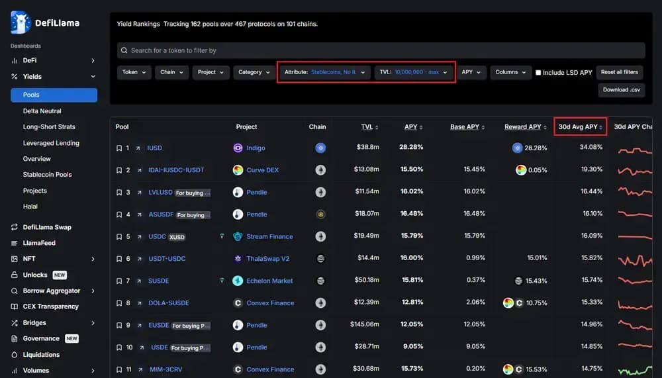Select Delta Neutral in the sidebar
The width and height of the screenshot is (662, 378).
pos(42,111)
